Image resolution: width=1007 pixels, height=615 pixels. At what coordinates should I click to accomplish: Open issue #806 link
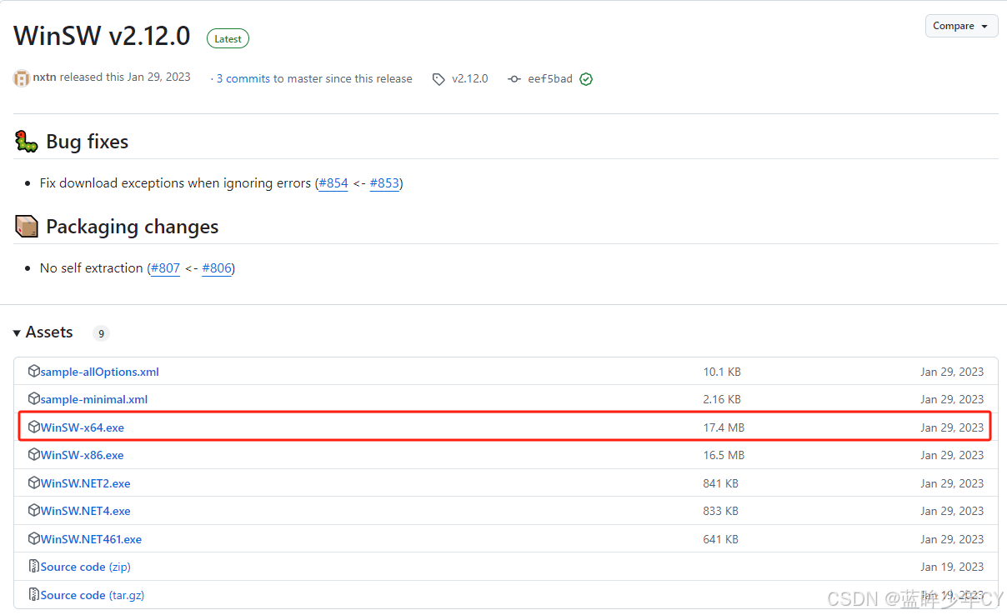pos(216,267)
